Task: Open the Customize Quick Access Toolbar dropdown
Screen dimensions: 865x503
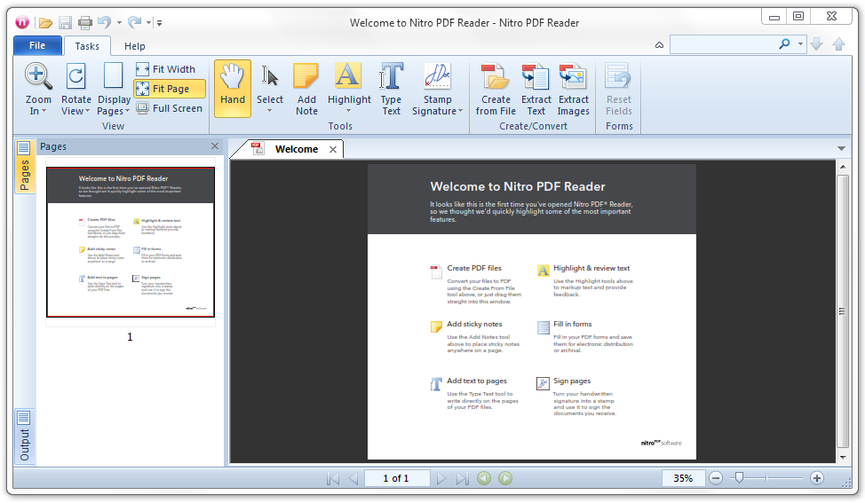Action: [160, 23]
